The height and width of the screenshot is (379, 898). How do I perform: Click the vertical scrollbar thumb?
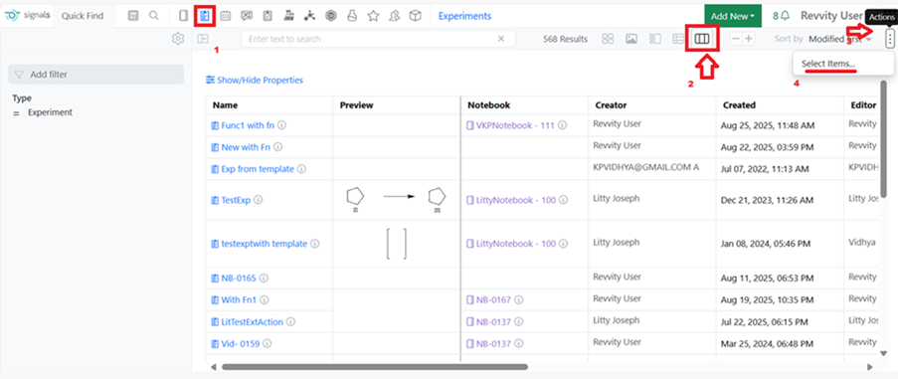[x=884, y=138]
